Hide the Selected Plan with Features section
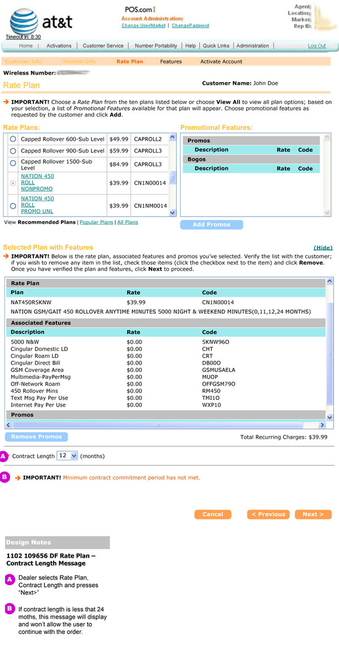 pyautogui.click(x=323, y=248)
